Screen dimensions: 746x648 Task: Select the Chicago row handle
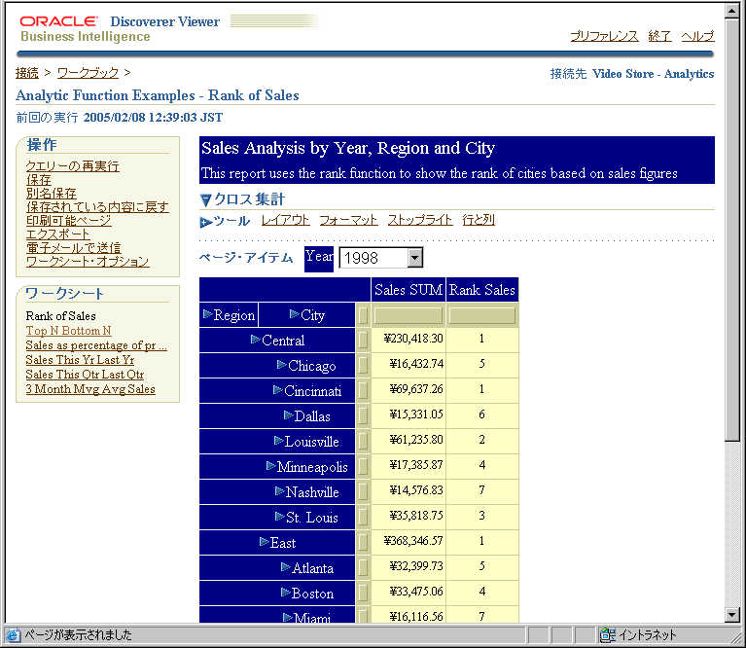363,365
